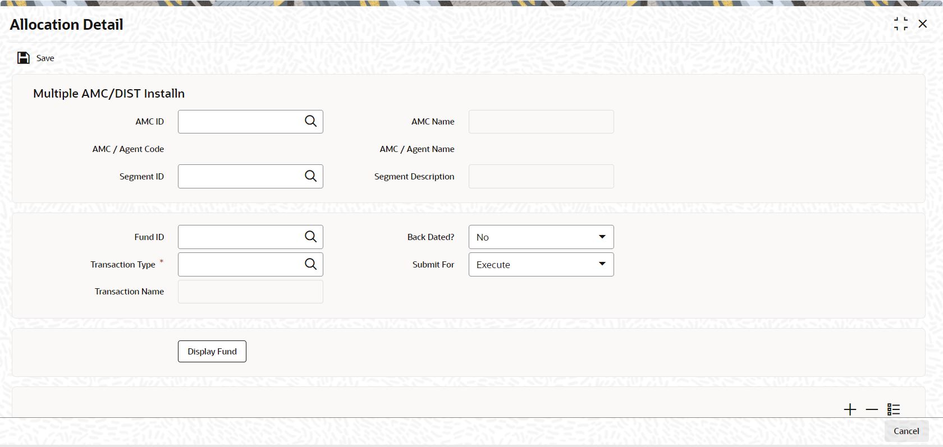Open AMC ID lookup search icon
Viewport: 943px width, 447px height.
[310, 121]
